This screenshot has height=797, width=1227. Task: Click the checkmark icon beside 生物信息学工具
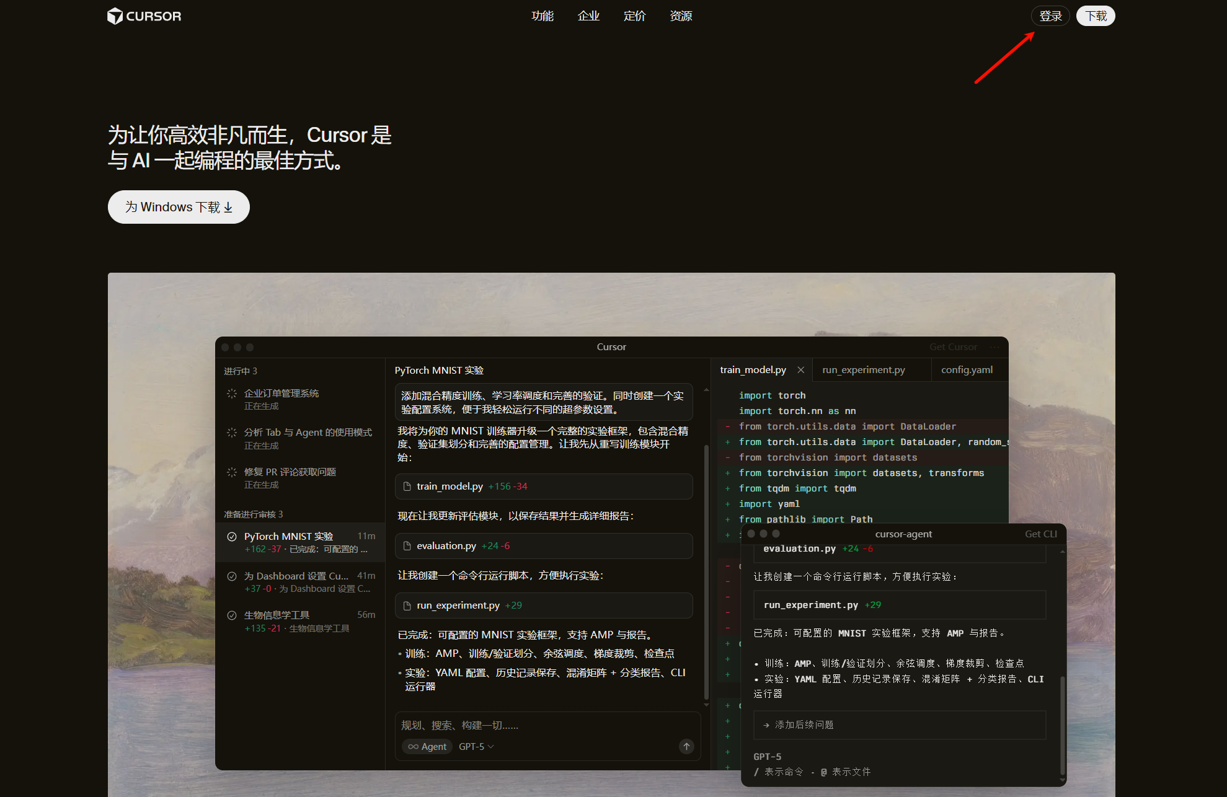231,614
